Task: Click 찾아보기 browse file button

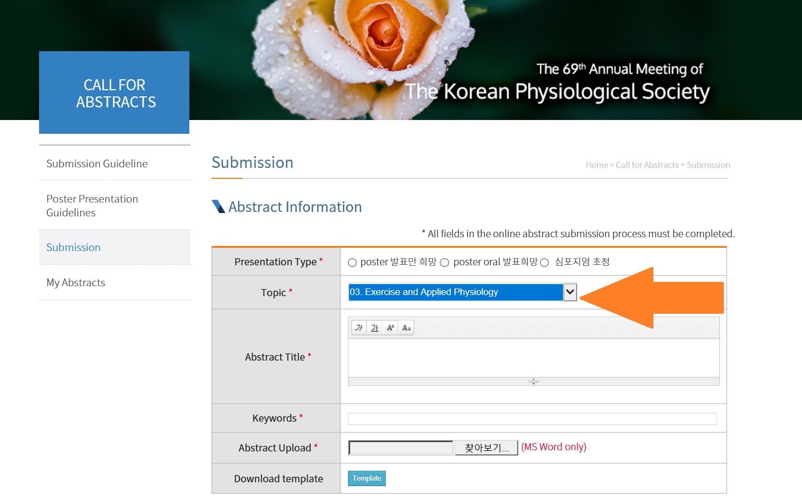Action: tap(487, 448)
